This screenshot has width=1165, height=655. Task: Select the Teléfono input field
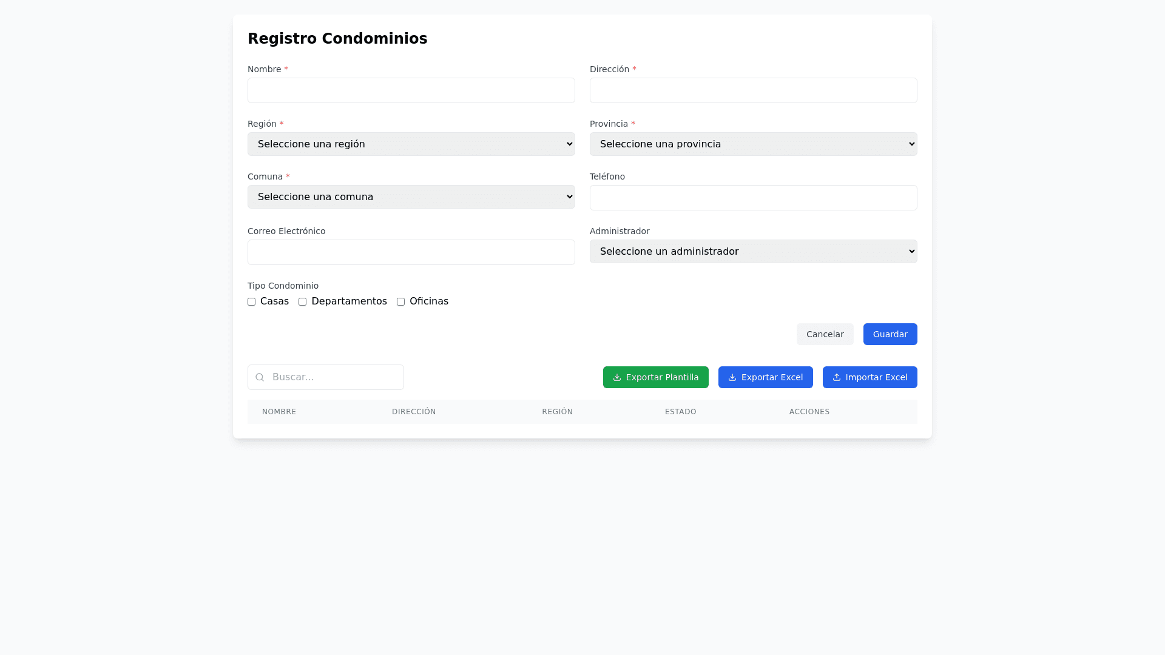point(753,198)
